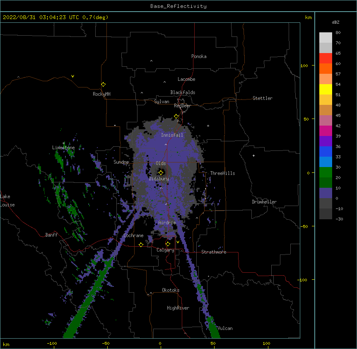This screenshot has width=357, height=349.
Task: Click the yellow V marker northwest of RockyMH
Action: (72, 76)
